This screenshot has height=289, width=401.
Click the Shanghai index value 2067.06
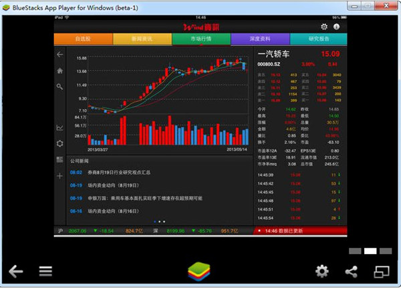(78, 231)
